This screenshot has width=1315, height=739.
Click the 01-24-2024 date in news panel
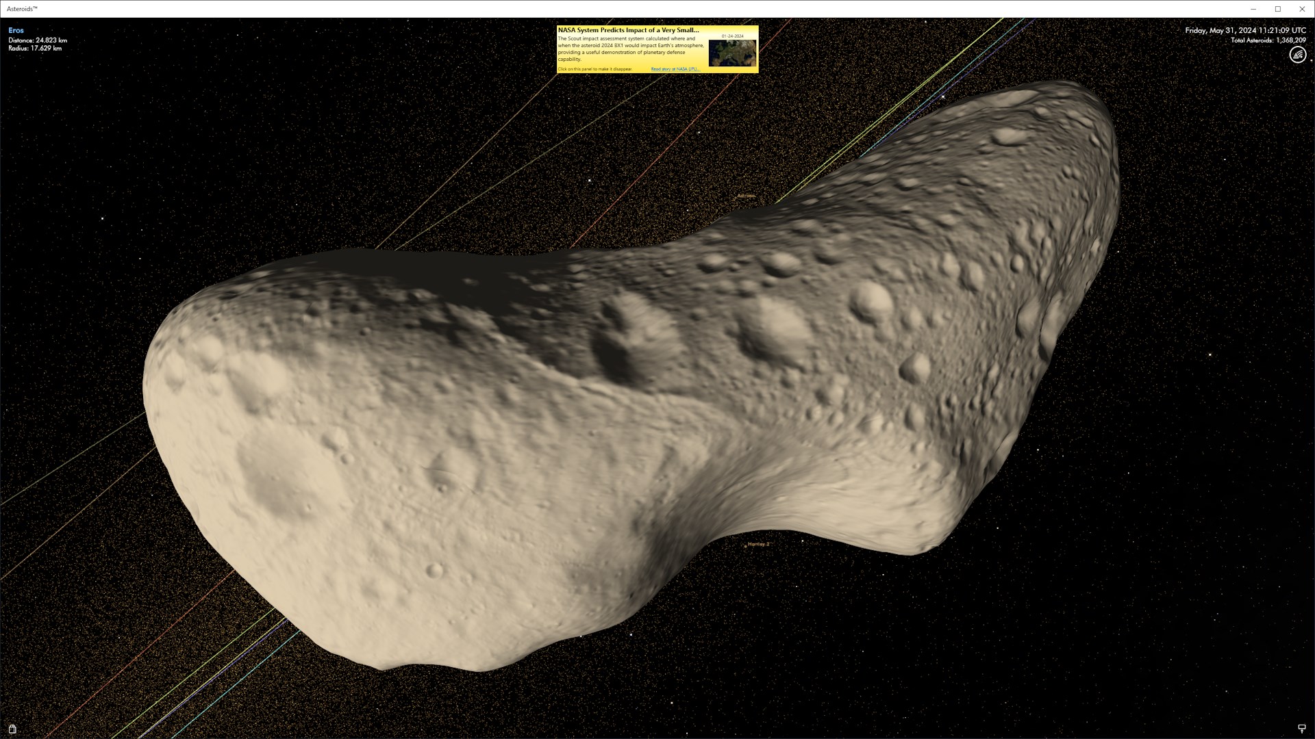732,36
